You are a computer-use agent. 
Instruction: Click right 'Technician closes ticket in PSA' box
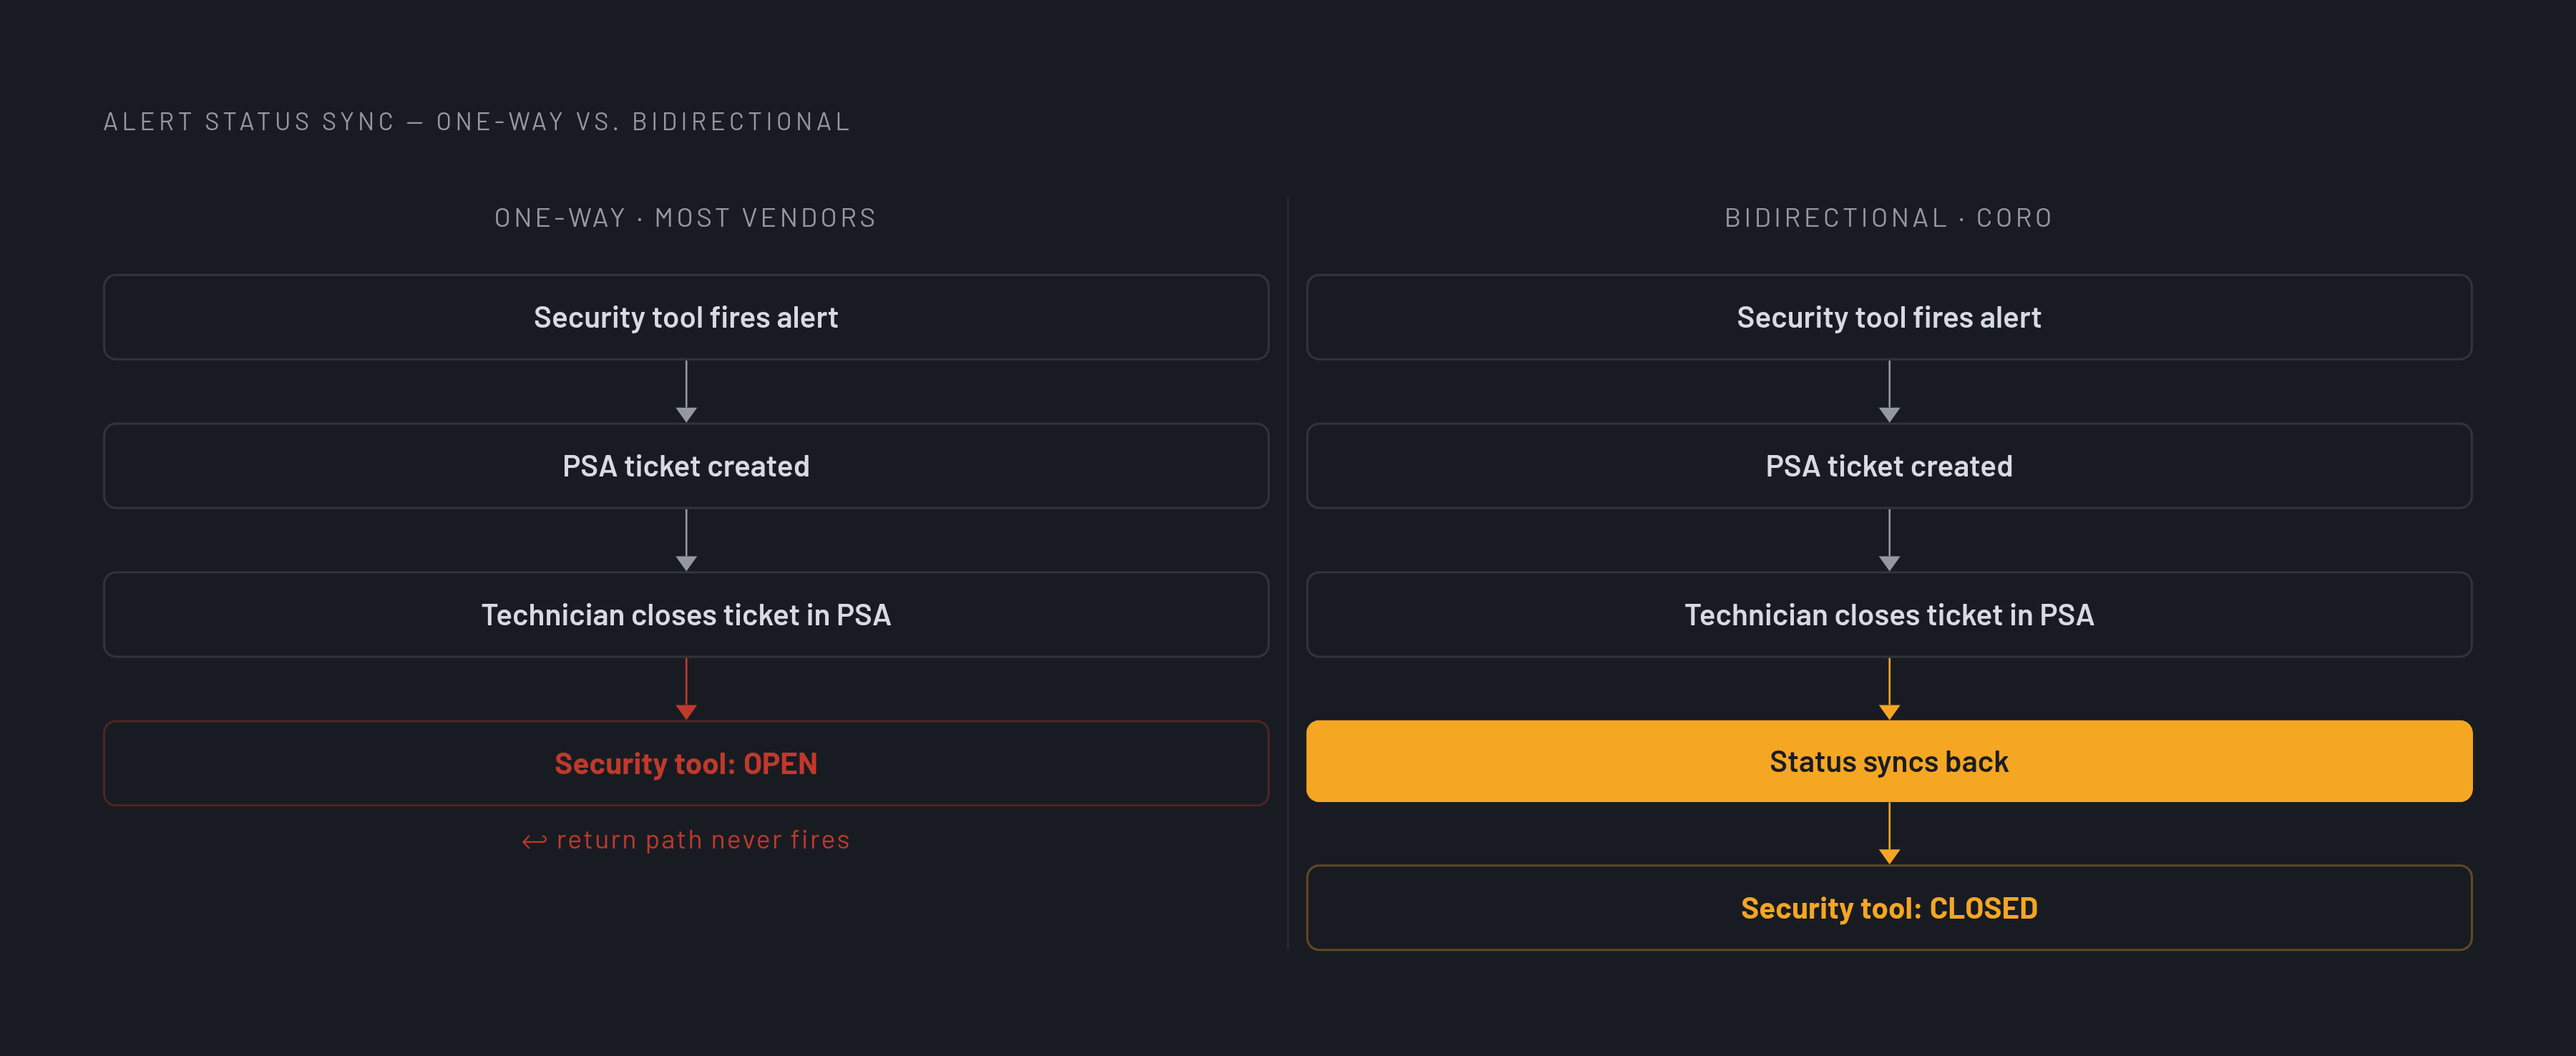[x=1889, y=615]
